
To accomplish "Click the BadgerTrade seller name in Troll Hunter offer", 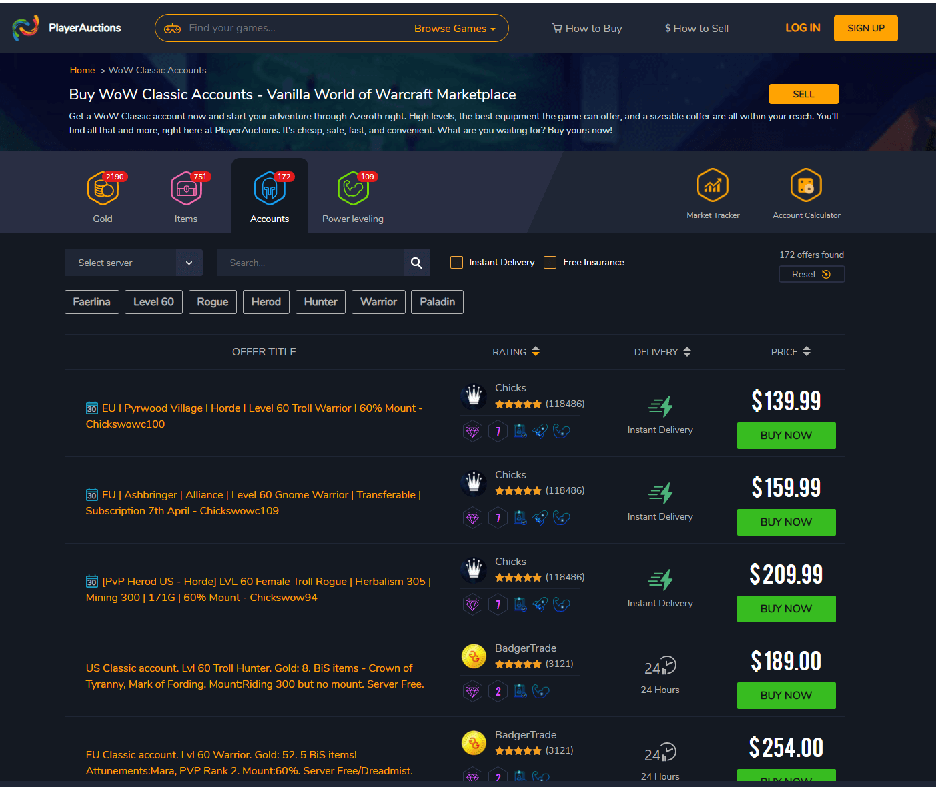I will 526,648.
